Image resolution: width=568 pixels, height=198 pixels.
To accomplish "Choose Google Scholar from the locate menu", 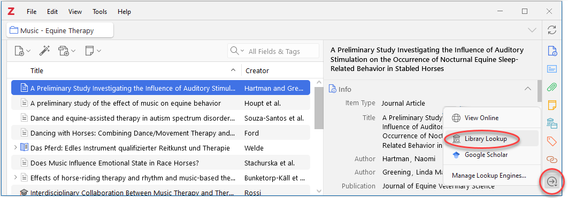I will (492, 155).
